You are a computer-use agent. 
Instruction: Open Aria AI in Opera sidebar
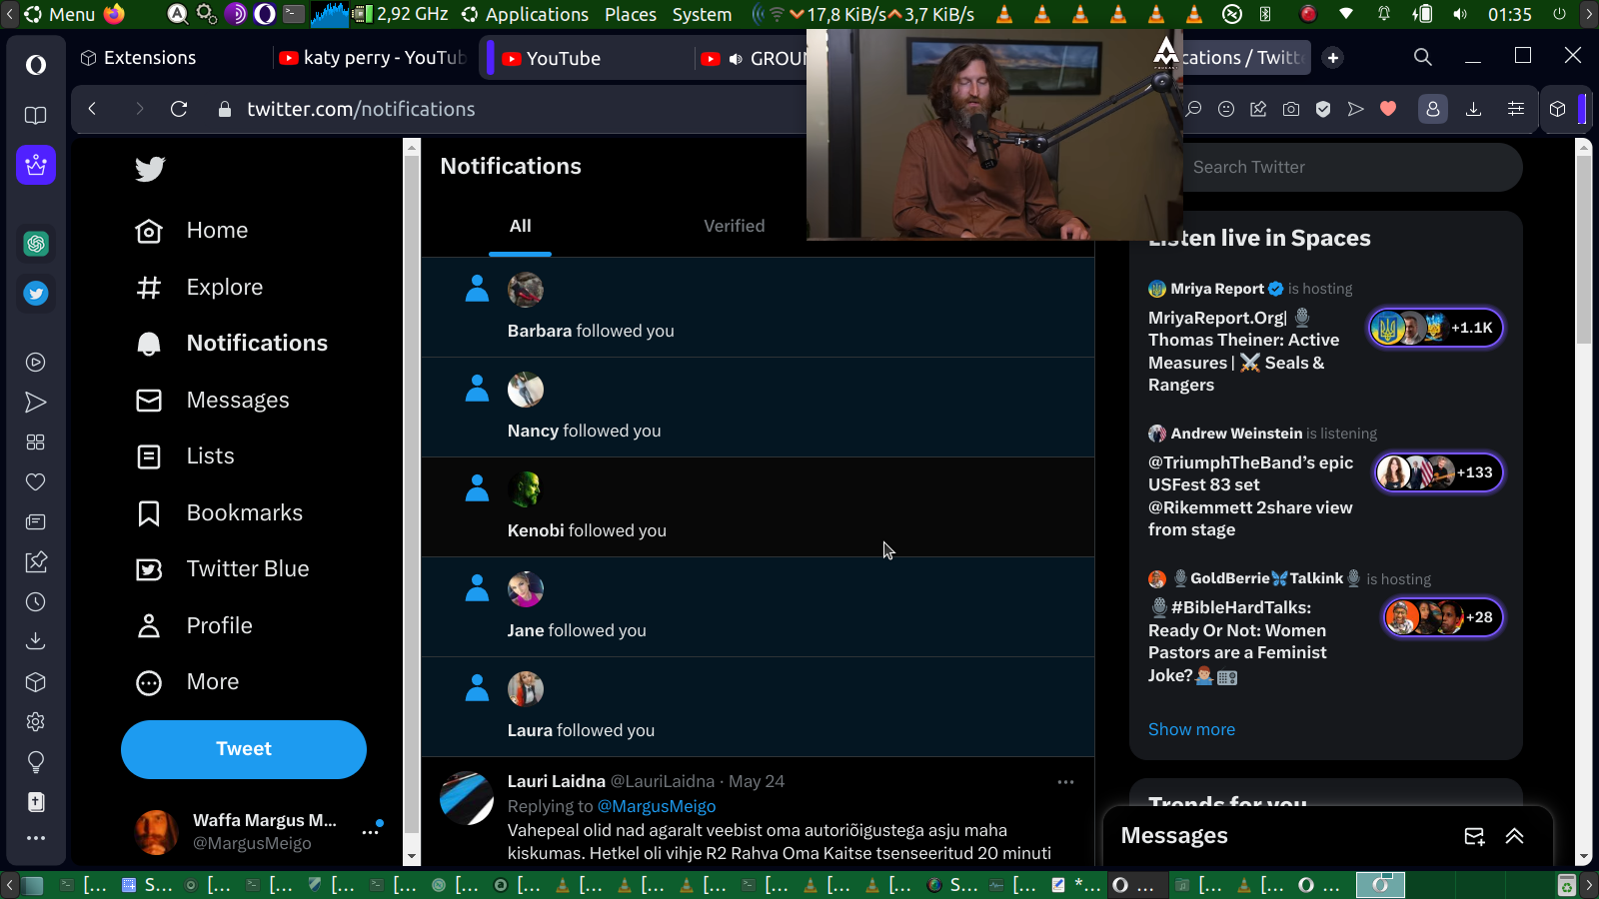point(36,165)
